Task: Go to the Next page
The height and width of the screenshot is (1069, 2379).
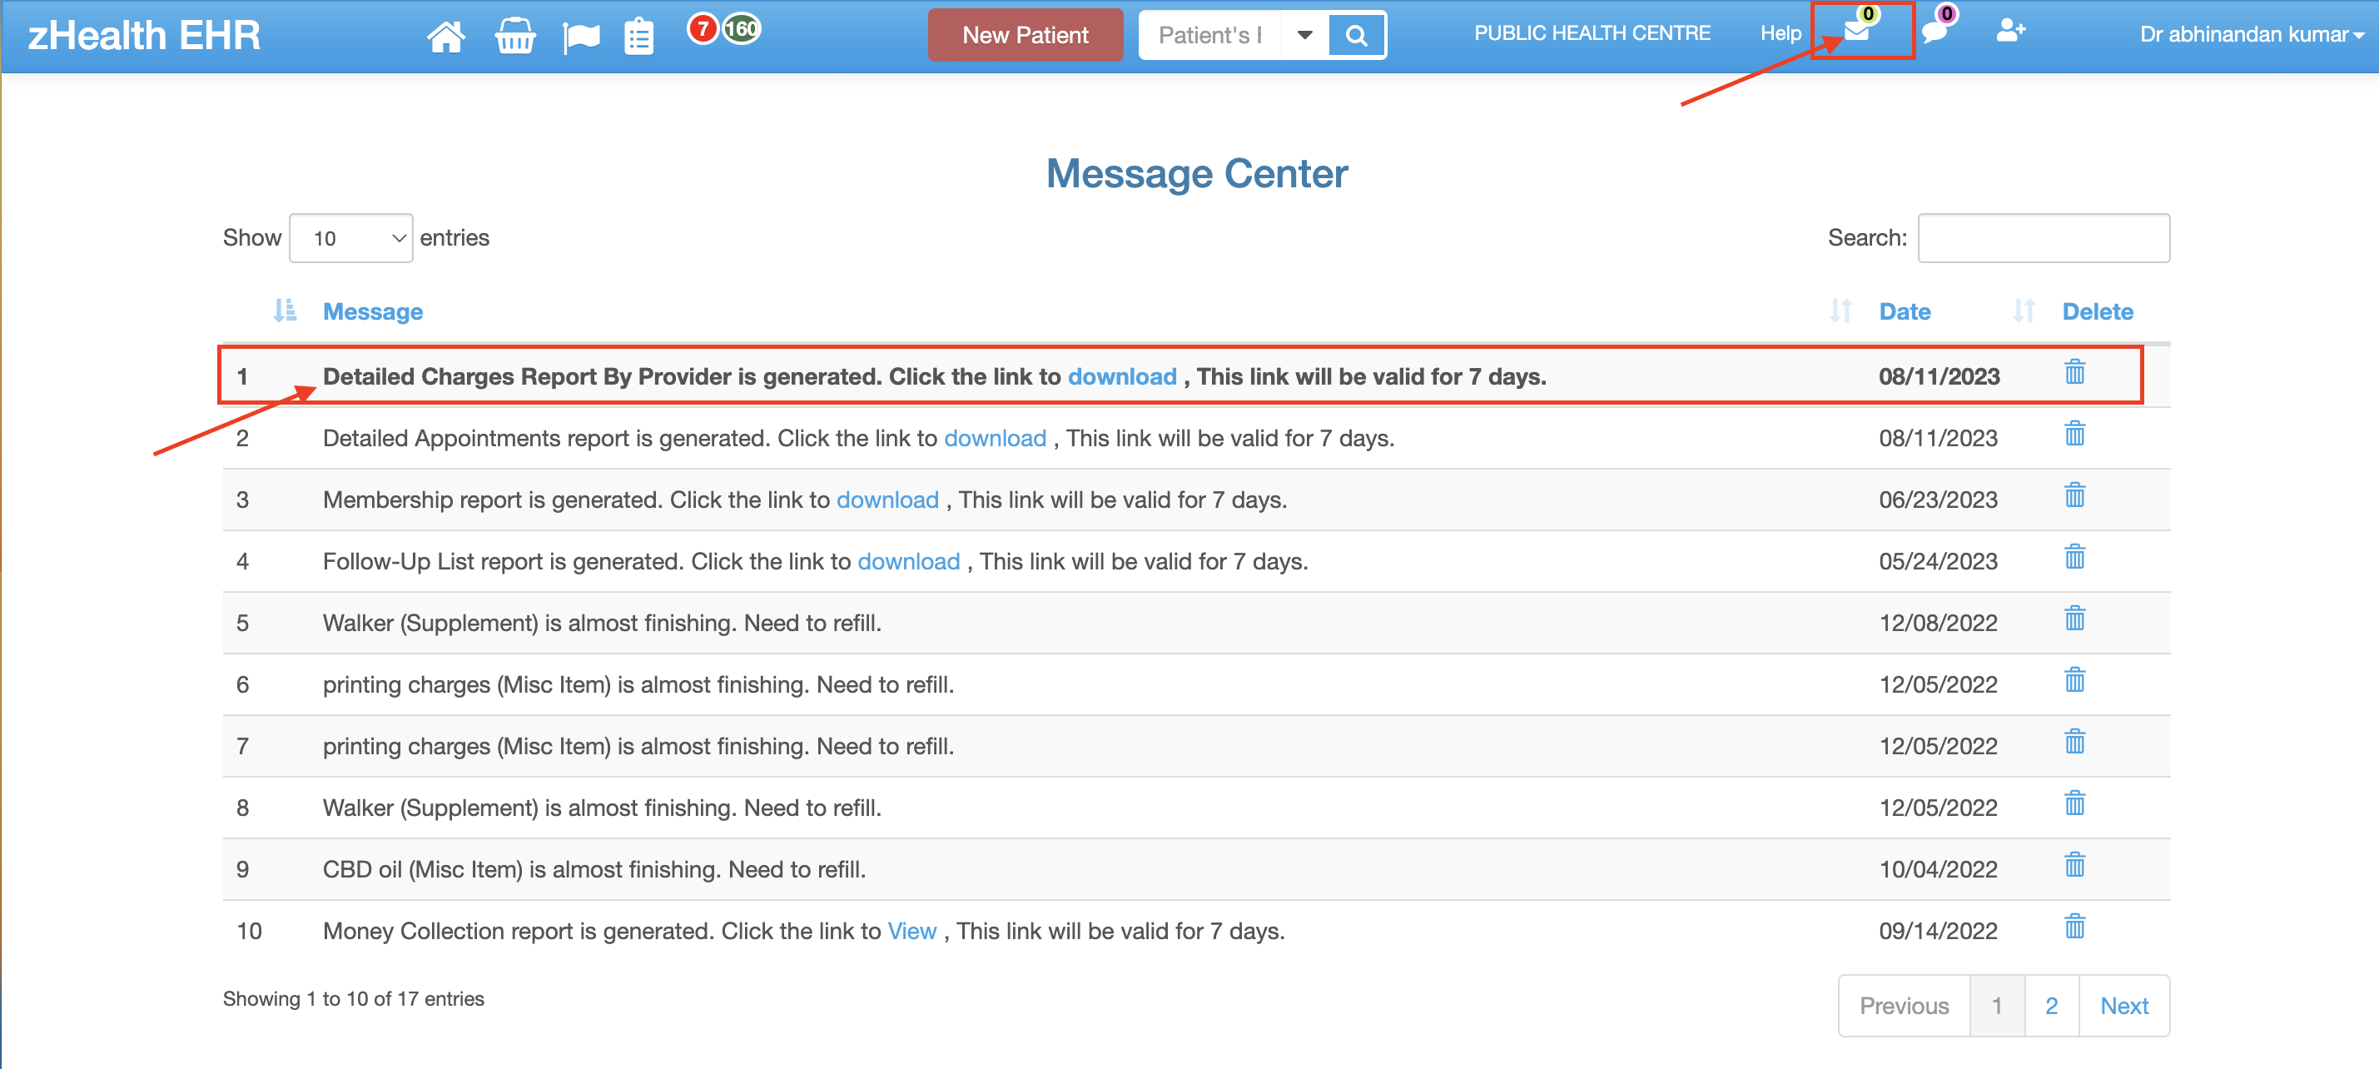Action: (2124, 1005)
